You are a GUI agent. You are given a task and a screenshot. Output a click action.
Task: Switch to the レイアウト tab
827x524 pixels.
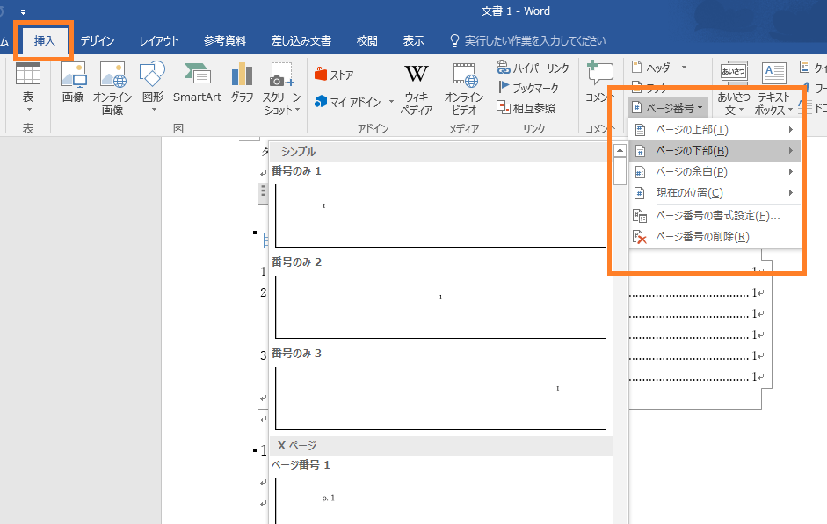(159, 40)
